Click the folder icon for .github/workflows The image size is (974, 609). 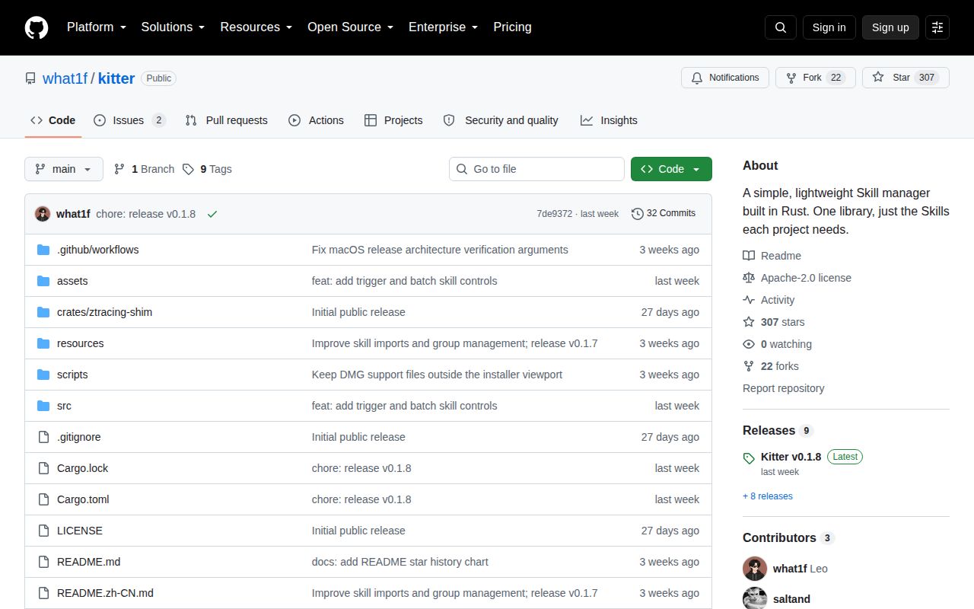pyautogui.click(x=43, y=250)
